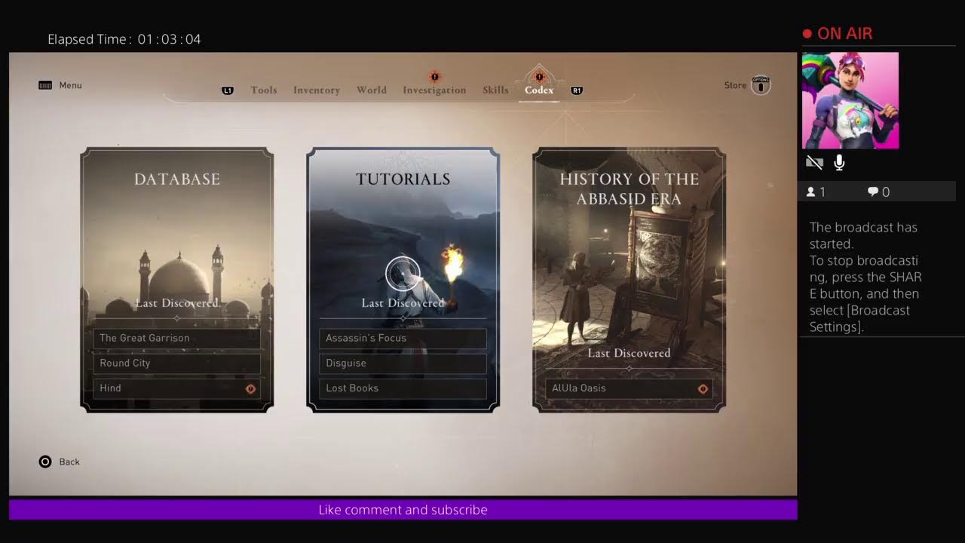The image size is (965, 543).
Task: Click the R1 shoulder button icon
Action: click(x=577, y=90)
